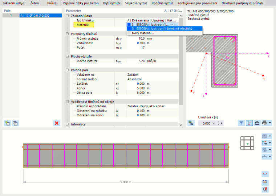Click the isometric view cube icon
Viewport: 276px width, 196px height.
pos(264,136)
